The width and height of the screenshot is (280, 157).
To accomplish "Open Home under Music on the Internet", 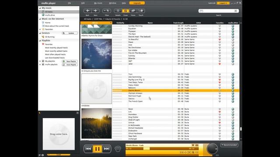I will tap(48, 23).
